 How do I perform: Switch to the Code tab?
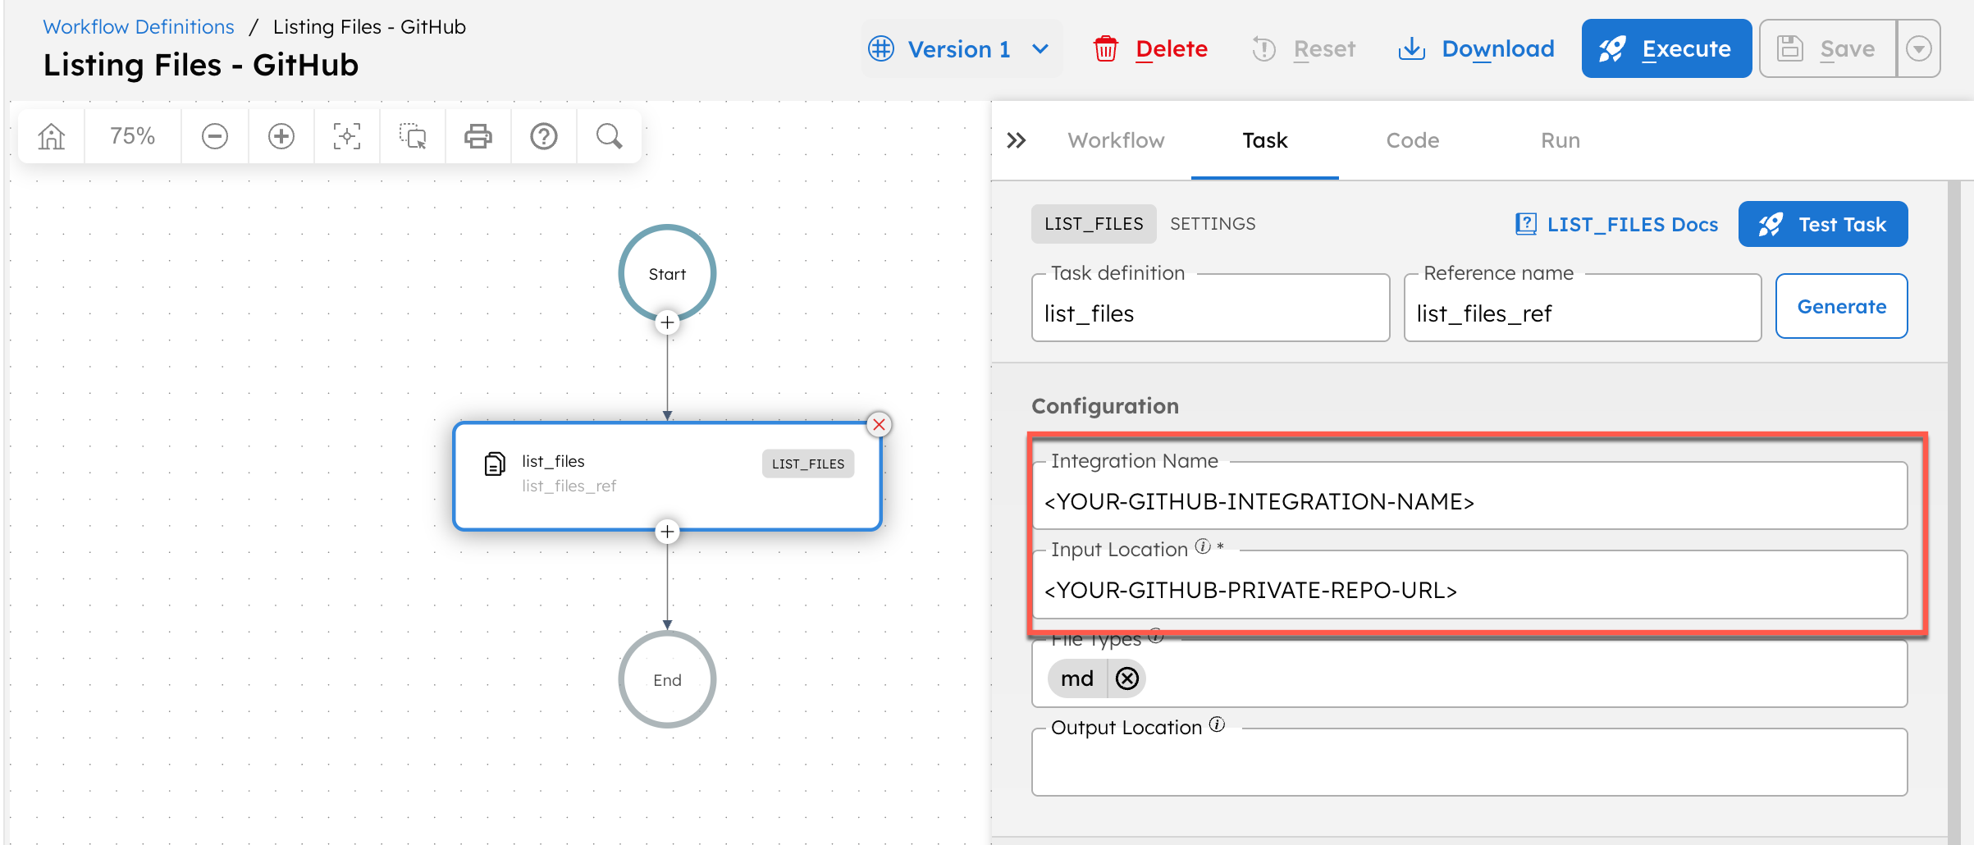[1412, 140]
